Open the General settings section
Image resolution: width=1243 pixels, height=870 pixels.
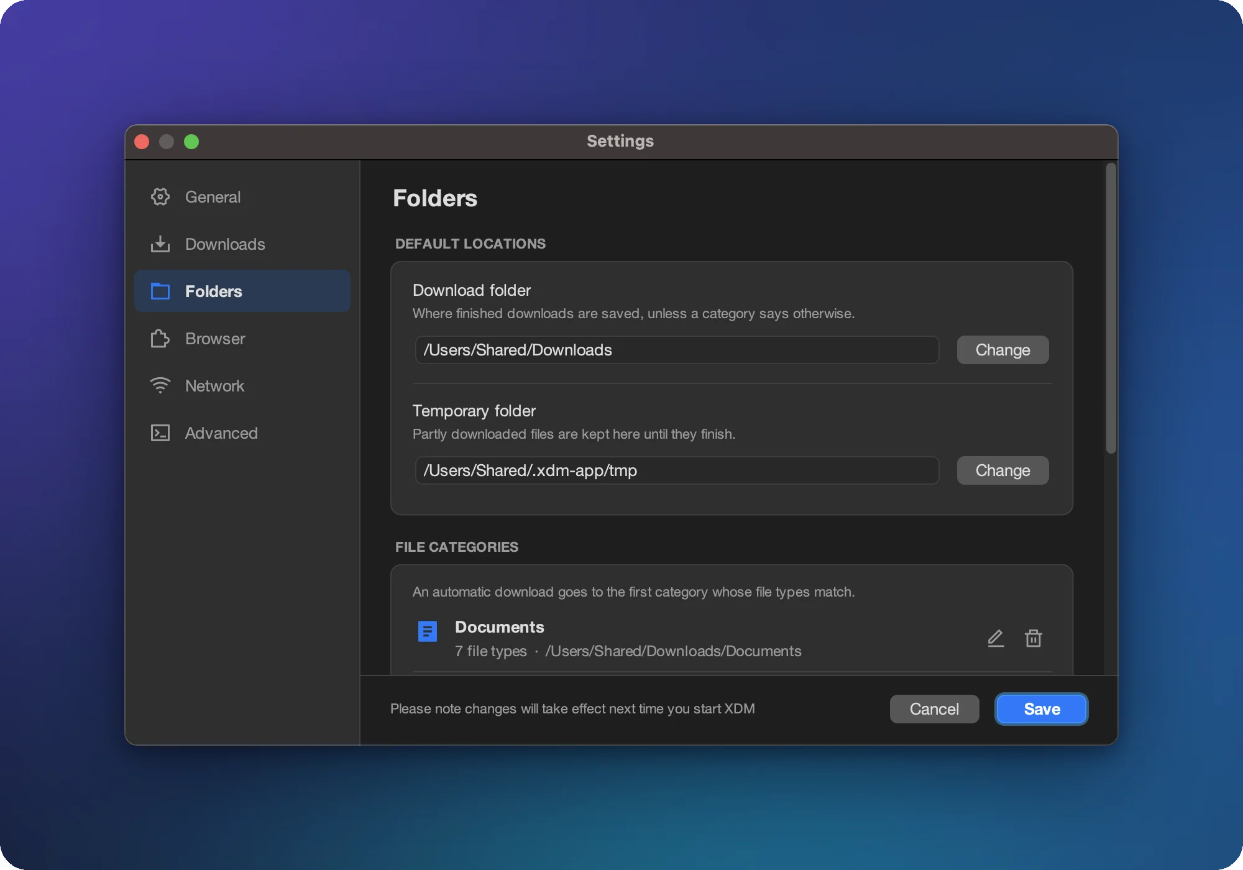tap(242, 197)
